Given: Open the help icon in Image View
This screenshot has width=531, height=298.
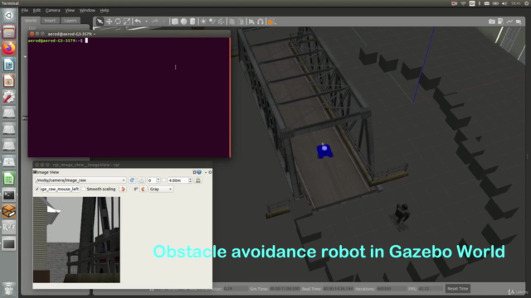Looking at the screenshot, I should click(x=199, y=172).
